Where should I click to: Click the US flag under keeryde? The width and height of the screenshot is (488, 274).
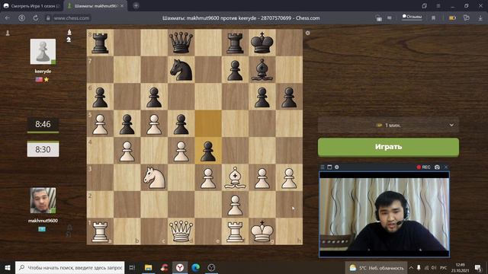(x=39, y=79)
